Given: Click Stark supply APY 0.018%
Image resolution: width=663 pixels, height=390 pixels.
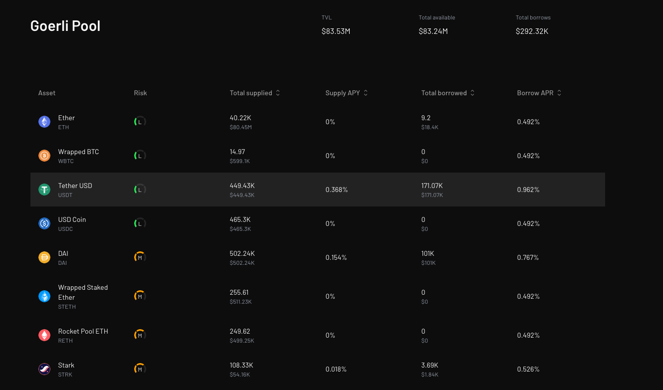Looking at the screenshot, I should pyautogui.click(x=336, y=369).
